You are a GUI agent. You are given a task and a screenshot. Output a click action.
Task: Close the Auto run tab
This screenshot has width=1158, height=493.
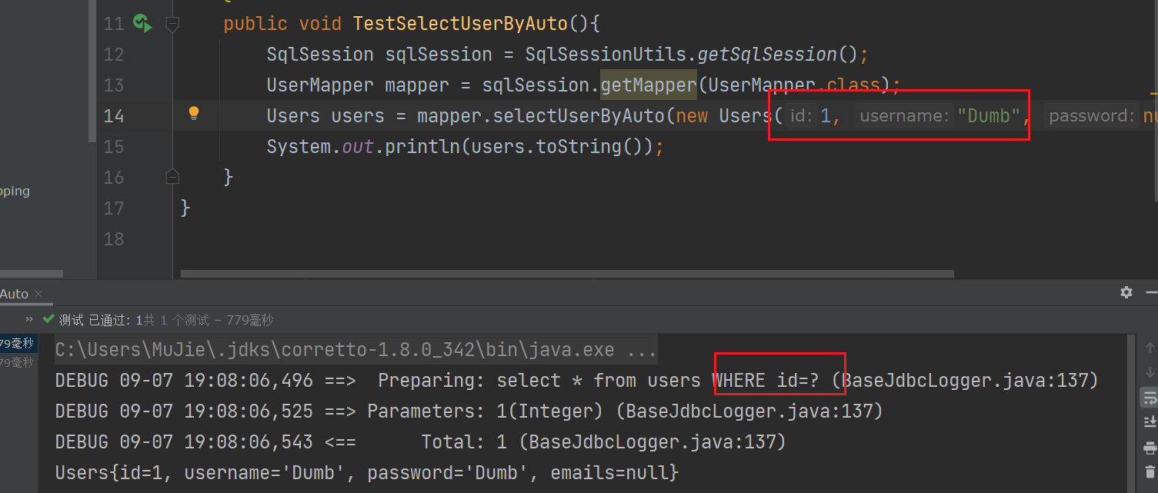click(x=38, y=294)
